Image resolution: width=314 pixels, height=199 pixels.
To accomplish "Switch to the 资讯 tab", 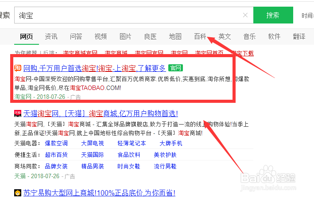I will (51, 36).
